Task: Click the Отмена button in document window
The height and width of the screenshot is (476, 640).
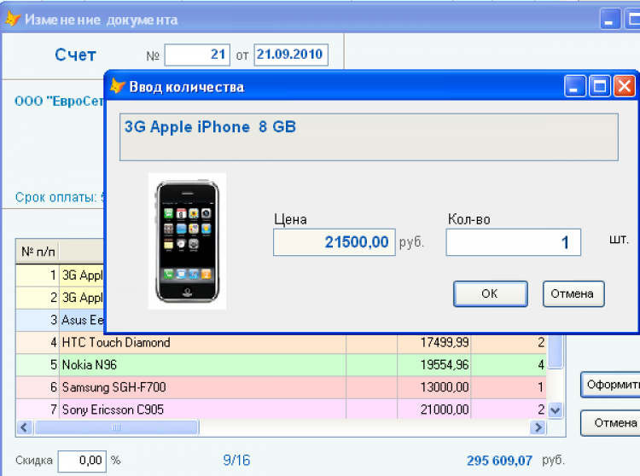Action: (x=610, y=423)
